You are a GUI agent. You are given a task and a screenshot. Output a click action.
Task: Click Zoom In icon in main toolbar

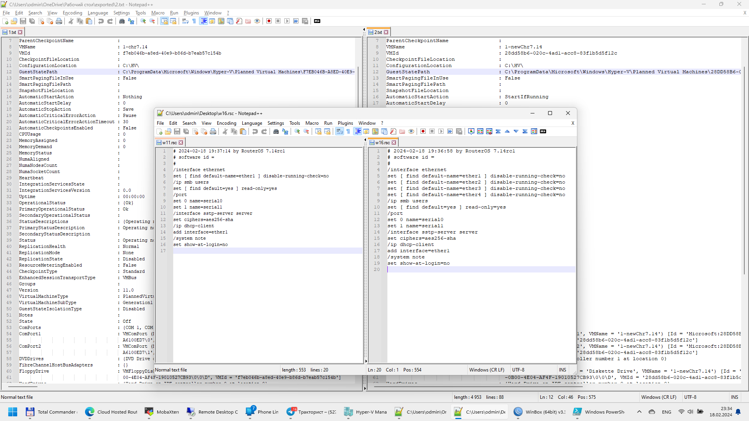tap(143, 21)
